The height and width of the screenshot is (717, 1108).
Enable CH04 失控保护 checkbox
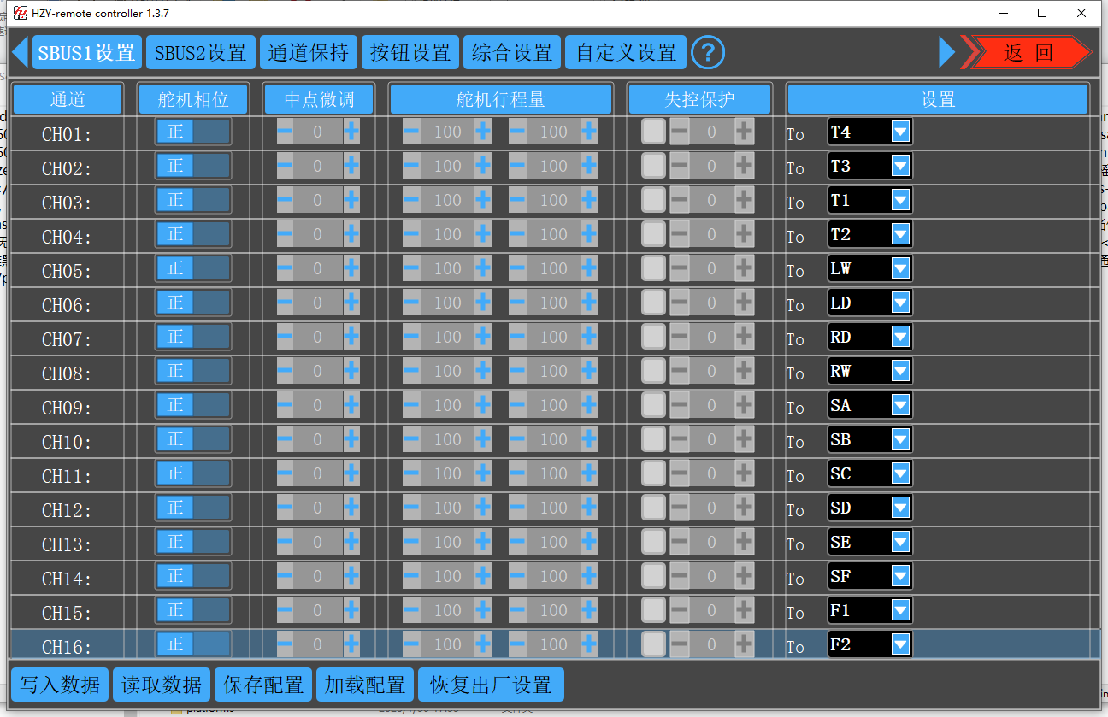653,234
